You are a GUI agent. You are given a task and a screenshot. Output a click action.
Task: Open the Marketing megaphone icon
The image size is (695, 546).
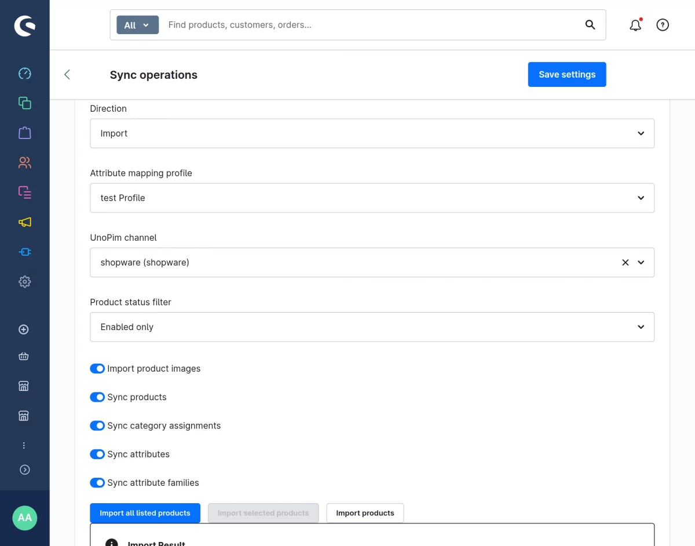[24, 222]
